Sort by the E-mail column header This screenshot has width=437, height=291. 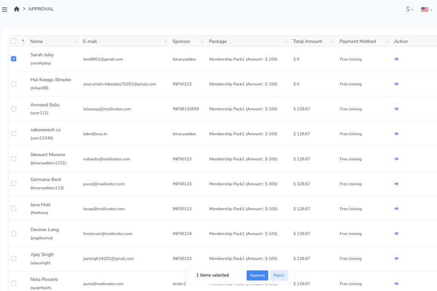(x=90, y=41)
